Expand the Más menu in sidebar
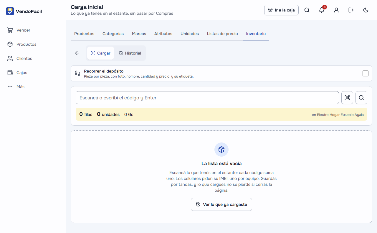The width and height of the screenshot is (377, 233). pyautogui.click(x=33, y=87)
